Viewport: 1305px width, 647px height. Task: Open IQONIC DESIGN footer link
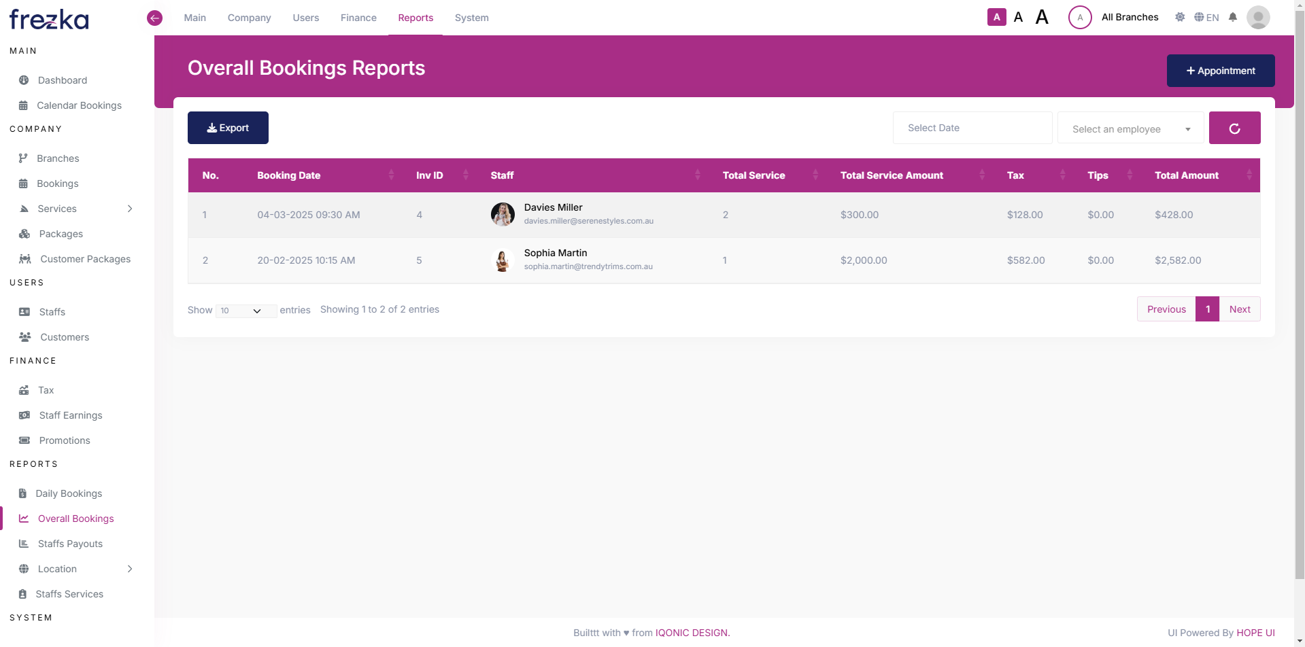pyautogui.click(x=691, y=632)
